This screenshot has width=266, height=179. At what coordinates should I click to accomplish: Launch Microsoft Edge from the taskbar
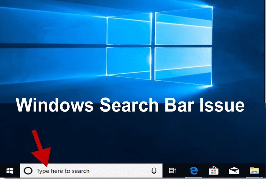(x=194, y=171)
